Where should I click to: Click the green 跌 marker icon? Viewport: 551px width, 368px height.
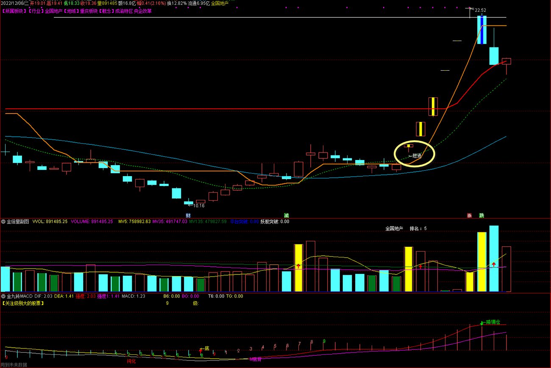[x=481, y=216]
